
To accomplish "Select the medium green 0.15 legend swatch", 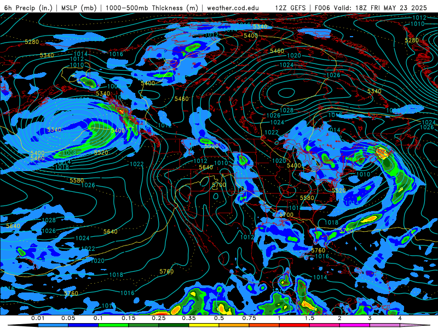I will 143,325.
